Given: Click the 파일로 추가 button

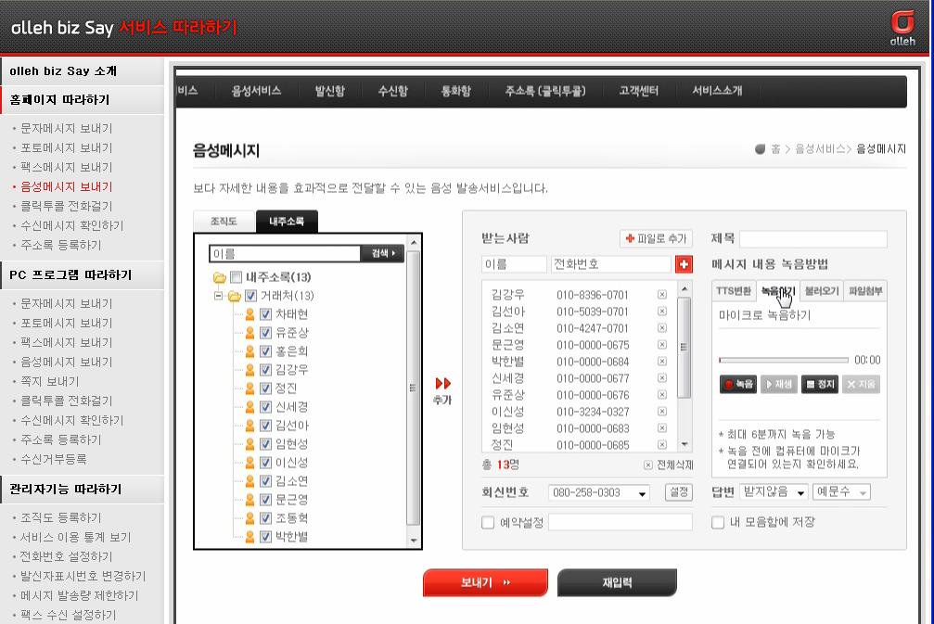Looking at the screenshot, I should (x=656, y=239).
